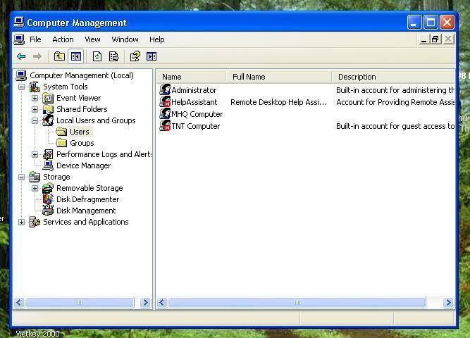The height and width of the screenshot is (338, 470).
Task: Click the Refresh toolbar icon
Action: [97, 56]
